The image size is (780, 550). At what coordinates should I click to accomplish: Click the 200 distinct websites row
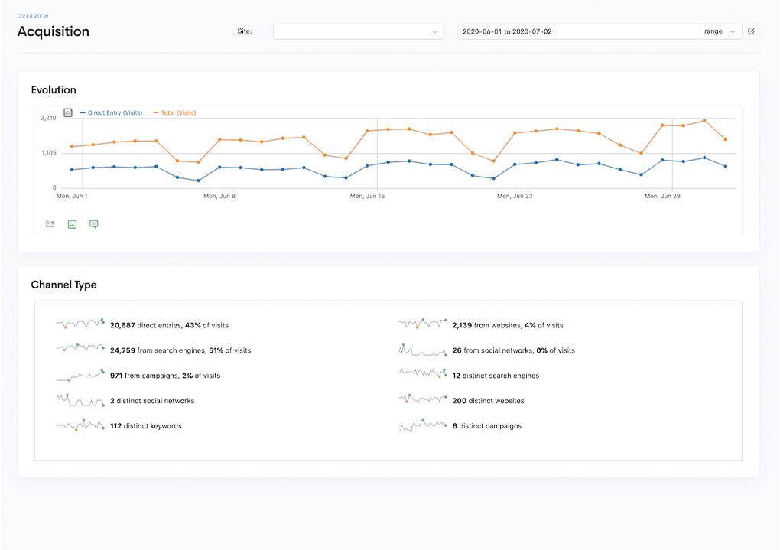click(488, 401)
